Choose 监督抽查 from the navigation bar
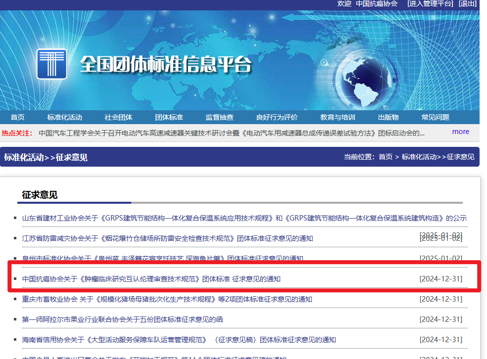Image resolution: width=487 pixels, height=359 pixels. click(x=220, y=117)
